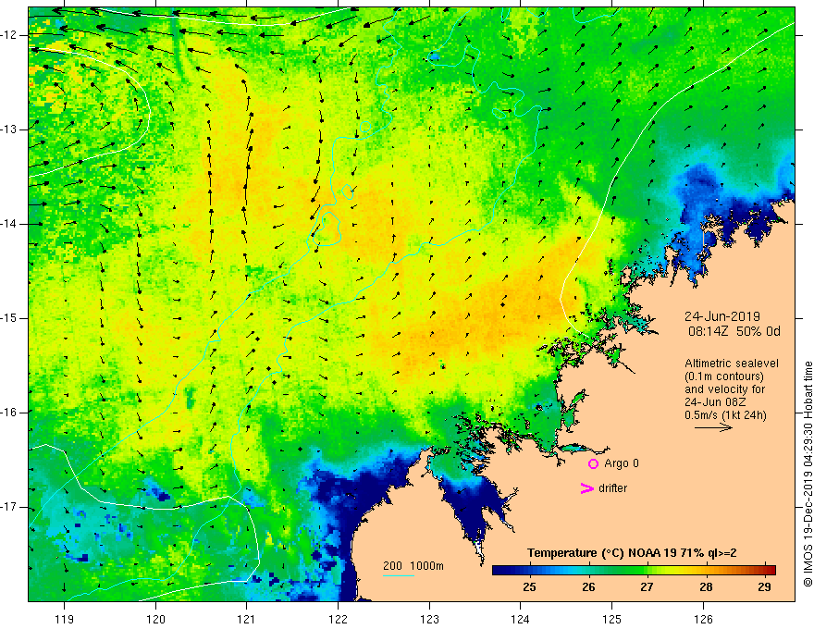Click the colorbar value 25
This screenshot has height=629, width=814.
pyautogui.click(x=529, y=587)
